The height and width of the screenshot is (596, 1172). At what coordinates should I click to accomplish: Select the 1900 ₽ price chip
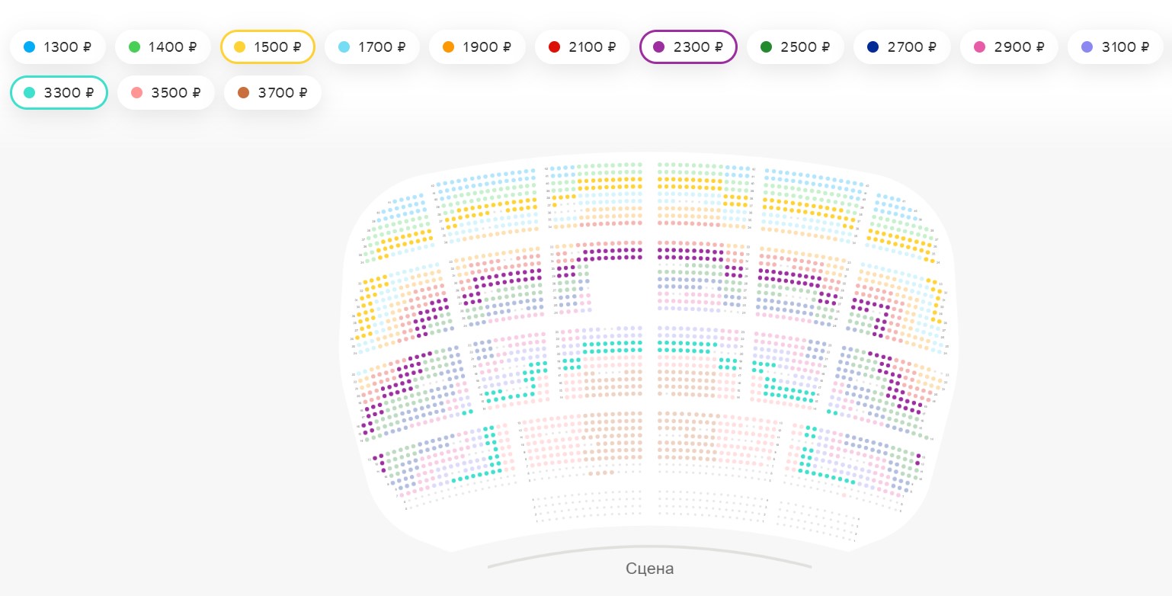(x=477, y=47)
